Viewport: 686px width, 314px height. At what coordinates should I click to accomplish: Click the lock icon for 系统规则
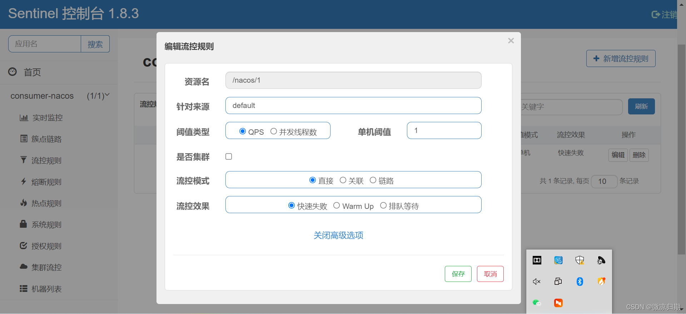pos(23,224)
